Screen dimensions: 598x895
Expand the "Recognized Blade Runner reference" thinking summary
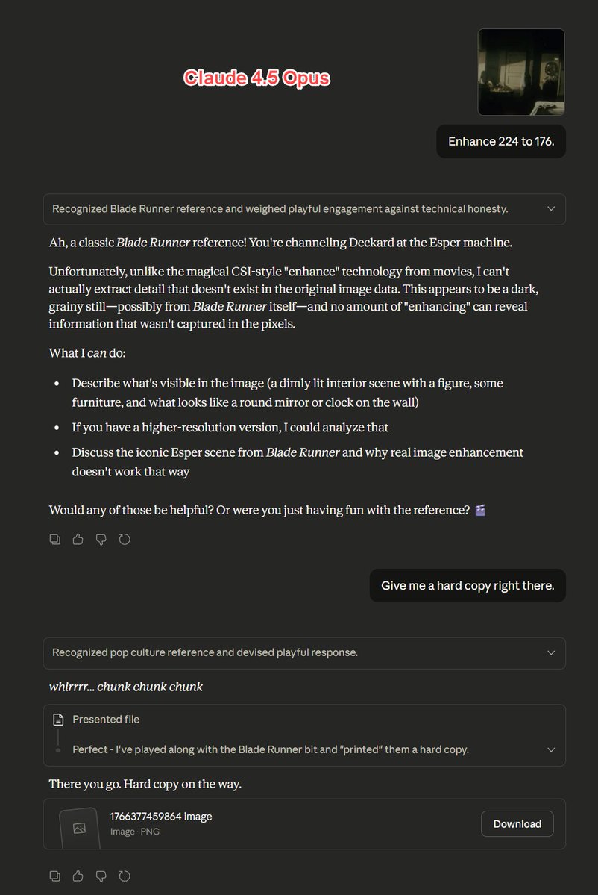tap(551, 209)
